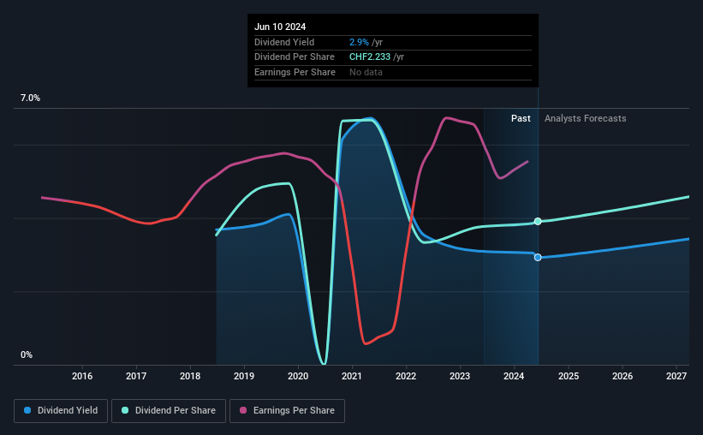The width and height of the screenshot is (703, 435).
Task: Click the 2022 x-axis label
Action: [x=406, y=376]
